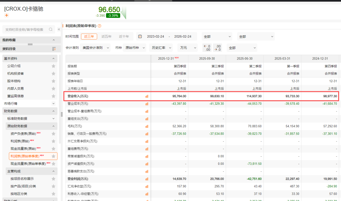Click the sidebar search input field
Image resolution: width=341 pixels, height=201 pixels.
[25, 30]
